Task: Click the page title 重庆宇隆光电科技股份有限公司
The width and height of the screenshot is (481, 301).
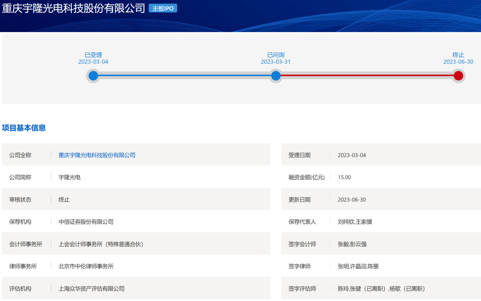Action: (73, 8)
